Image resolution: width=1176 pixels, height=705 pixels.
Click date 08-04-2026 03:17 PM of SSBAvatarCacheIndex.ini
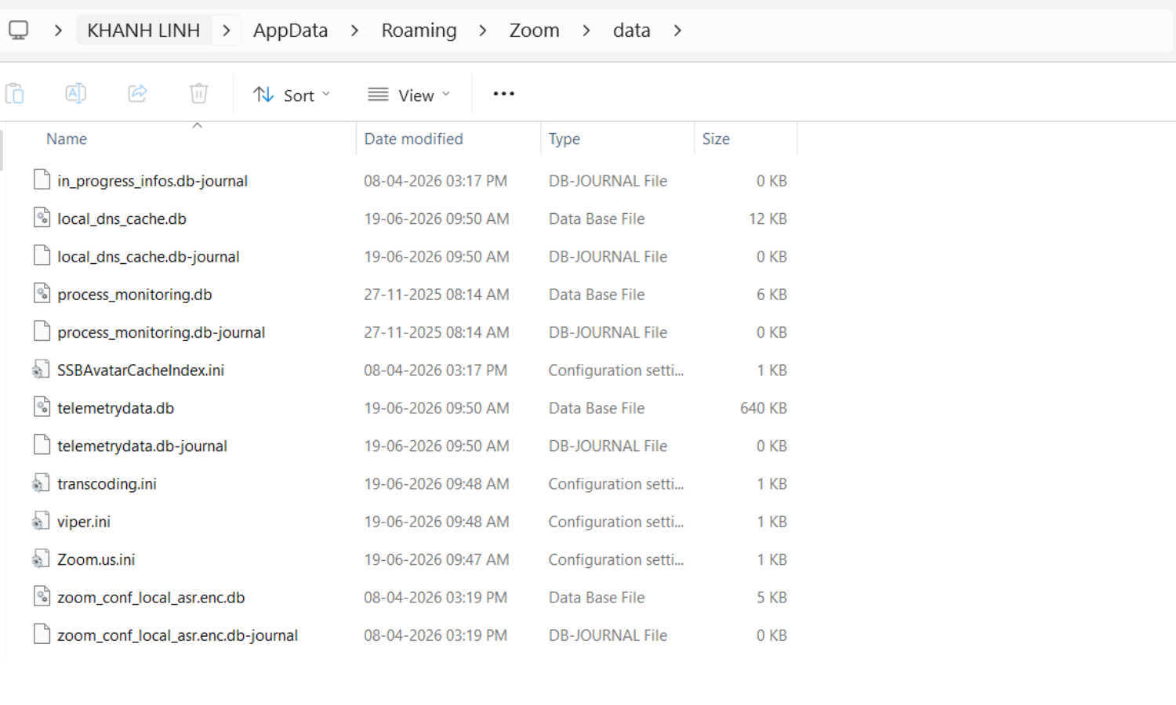pyautogui.click(x=435, y=370)
